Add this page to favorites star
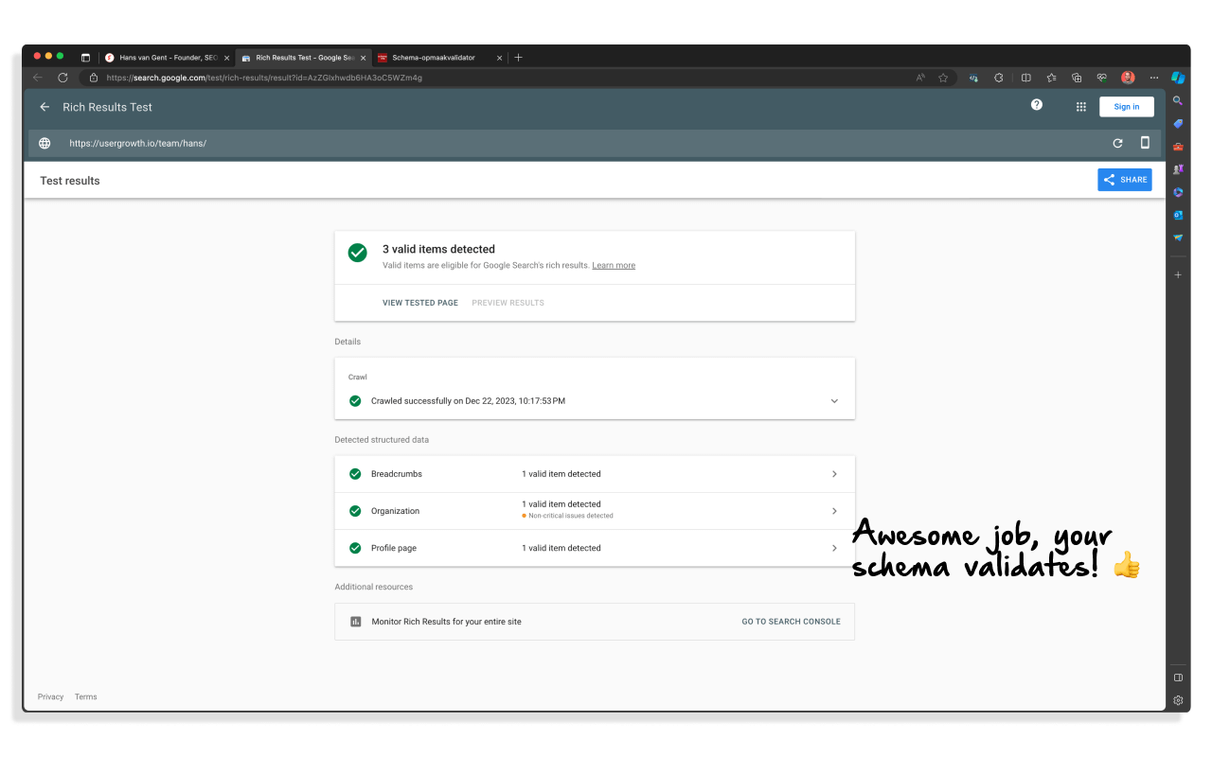Screen dimensions: 1212x757 tap(943, 78)
